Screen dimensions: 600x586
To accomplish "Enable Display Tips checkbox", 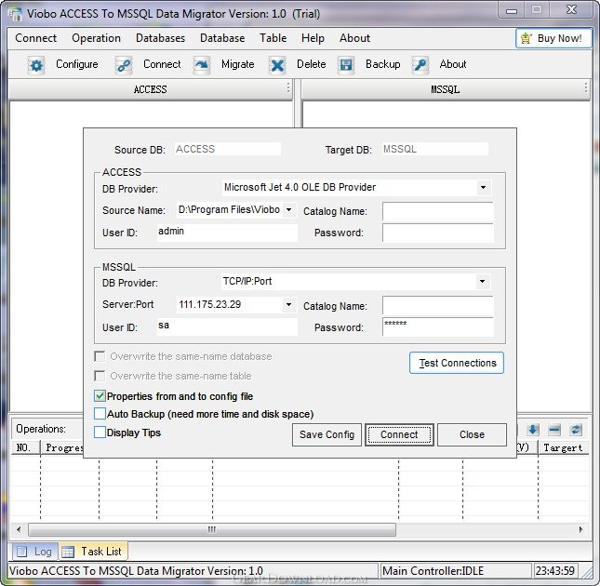I will click(100, 433).
